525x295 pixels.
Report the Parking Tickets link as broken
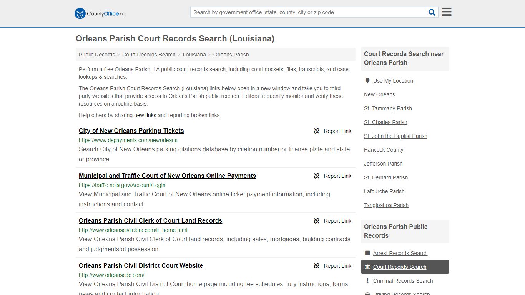tap(332, 131)
